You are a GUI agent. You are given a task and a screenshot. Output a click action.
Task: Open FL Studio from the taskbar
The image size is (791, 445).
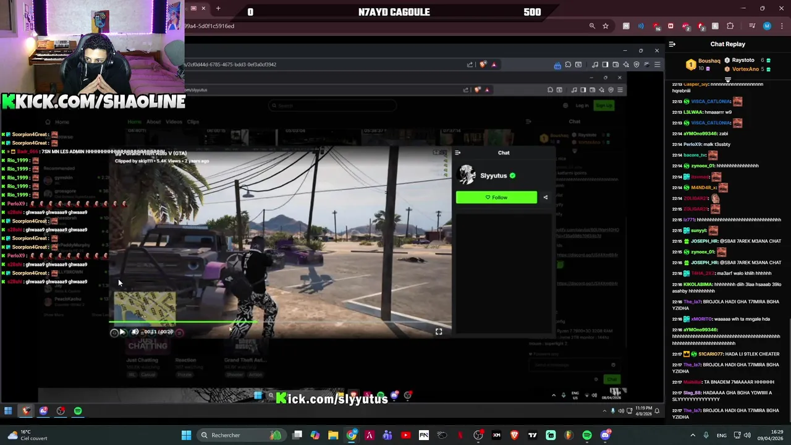click(x=569, y=435)
